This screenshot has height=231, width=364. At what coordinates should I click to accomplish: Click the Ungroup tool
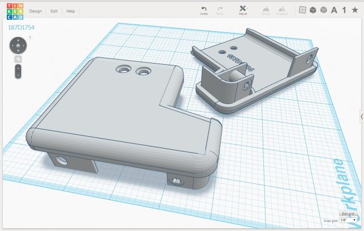coord(282,11)
